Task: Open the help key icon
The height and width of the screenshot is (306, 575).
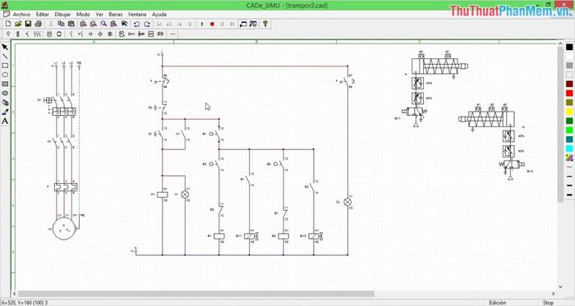Action: coord(265,24)
